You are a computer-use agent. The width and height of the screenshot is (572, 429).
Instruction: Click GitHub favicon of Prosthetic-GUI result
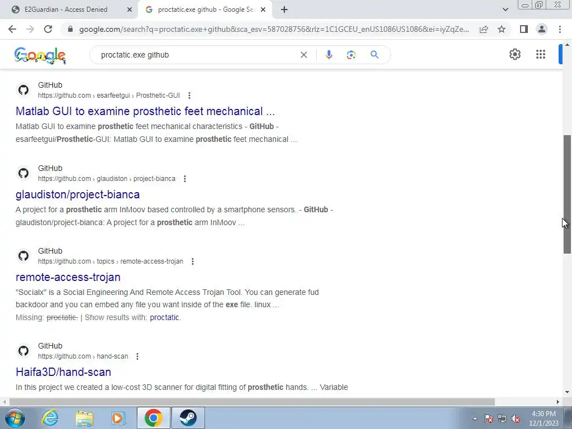tap(23, 90)
